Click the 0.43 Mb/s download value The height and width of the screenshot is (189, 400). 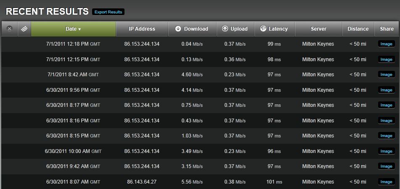(192, 121)
